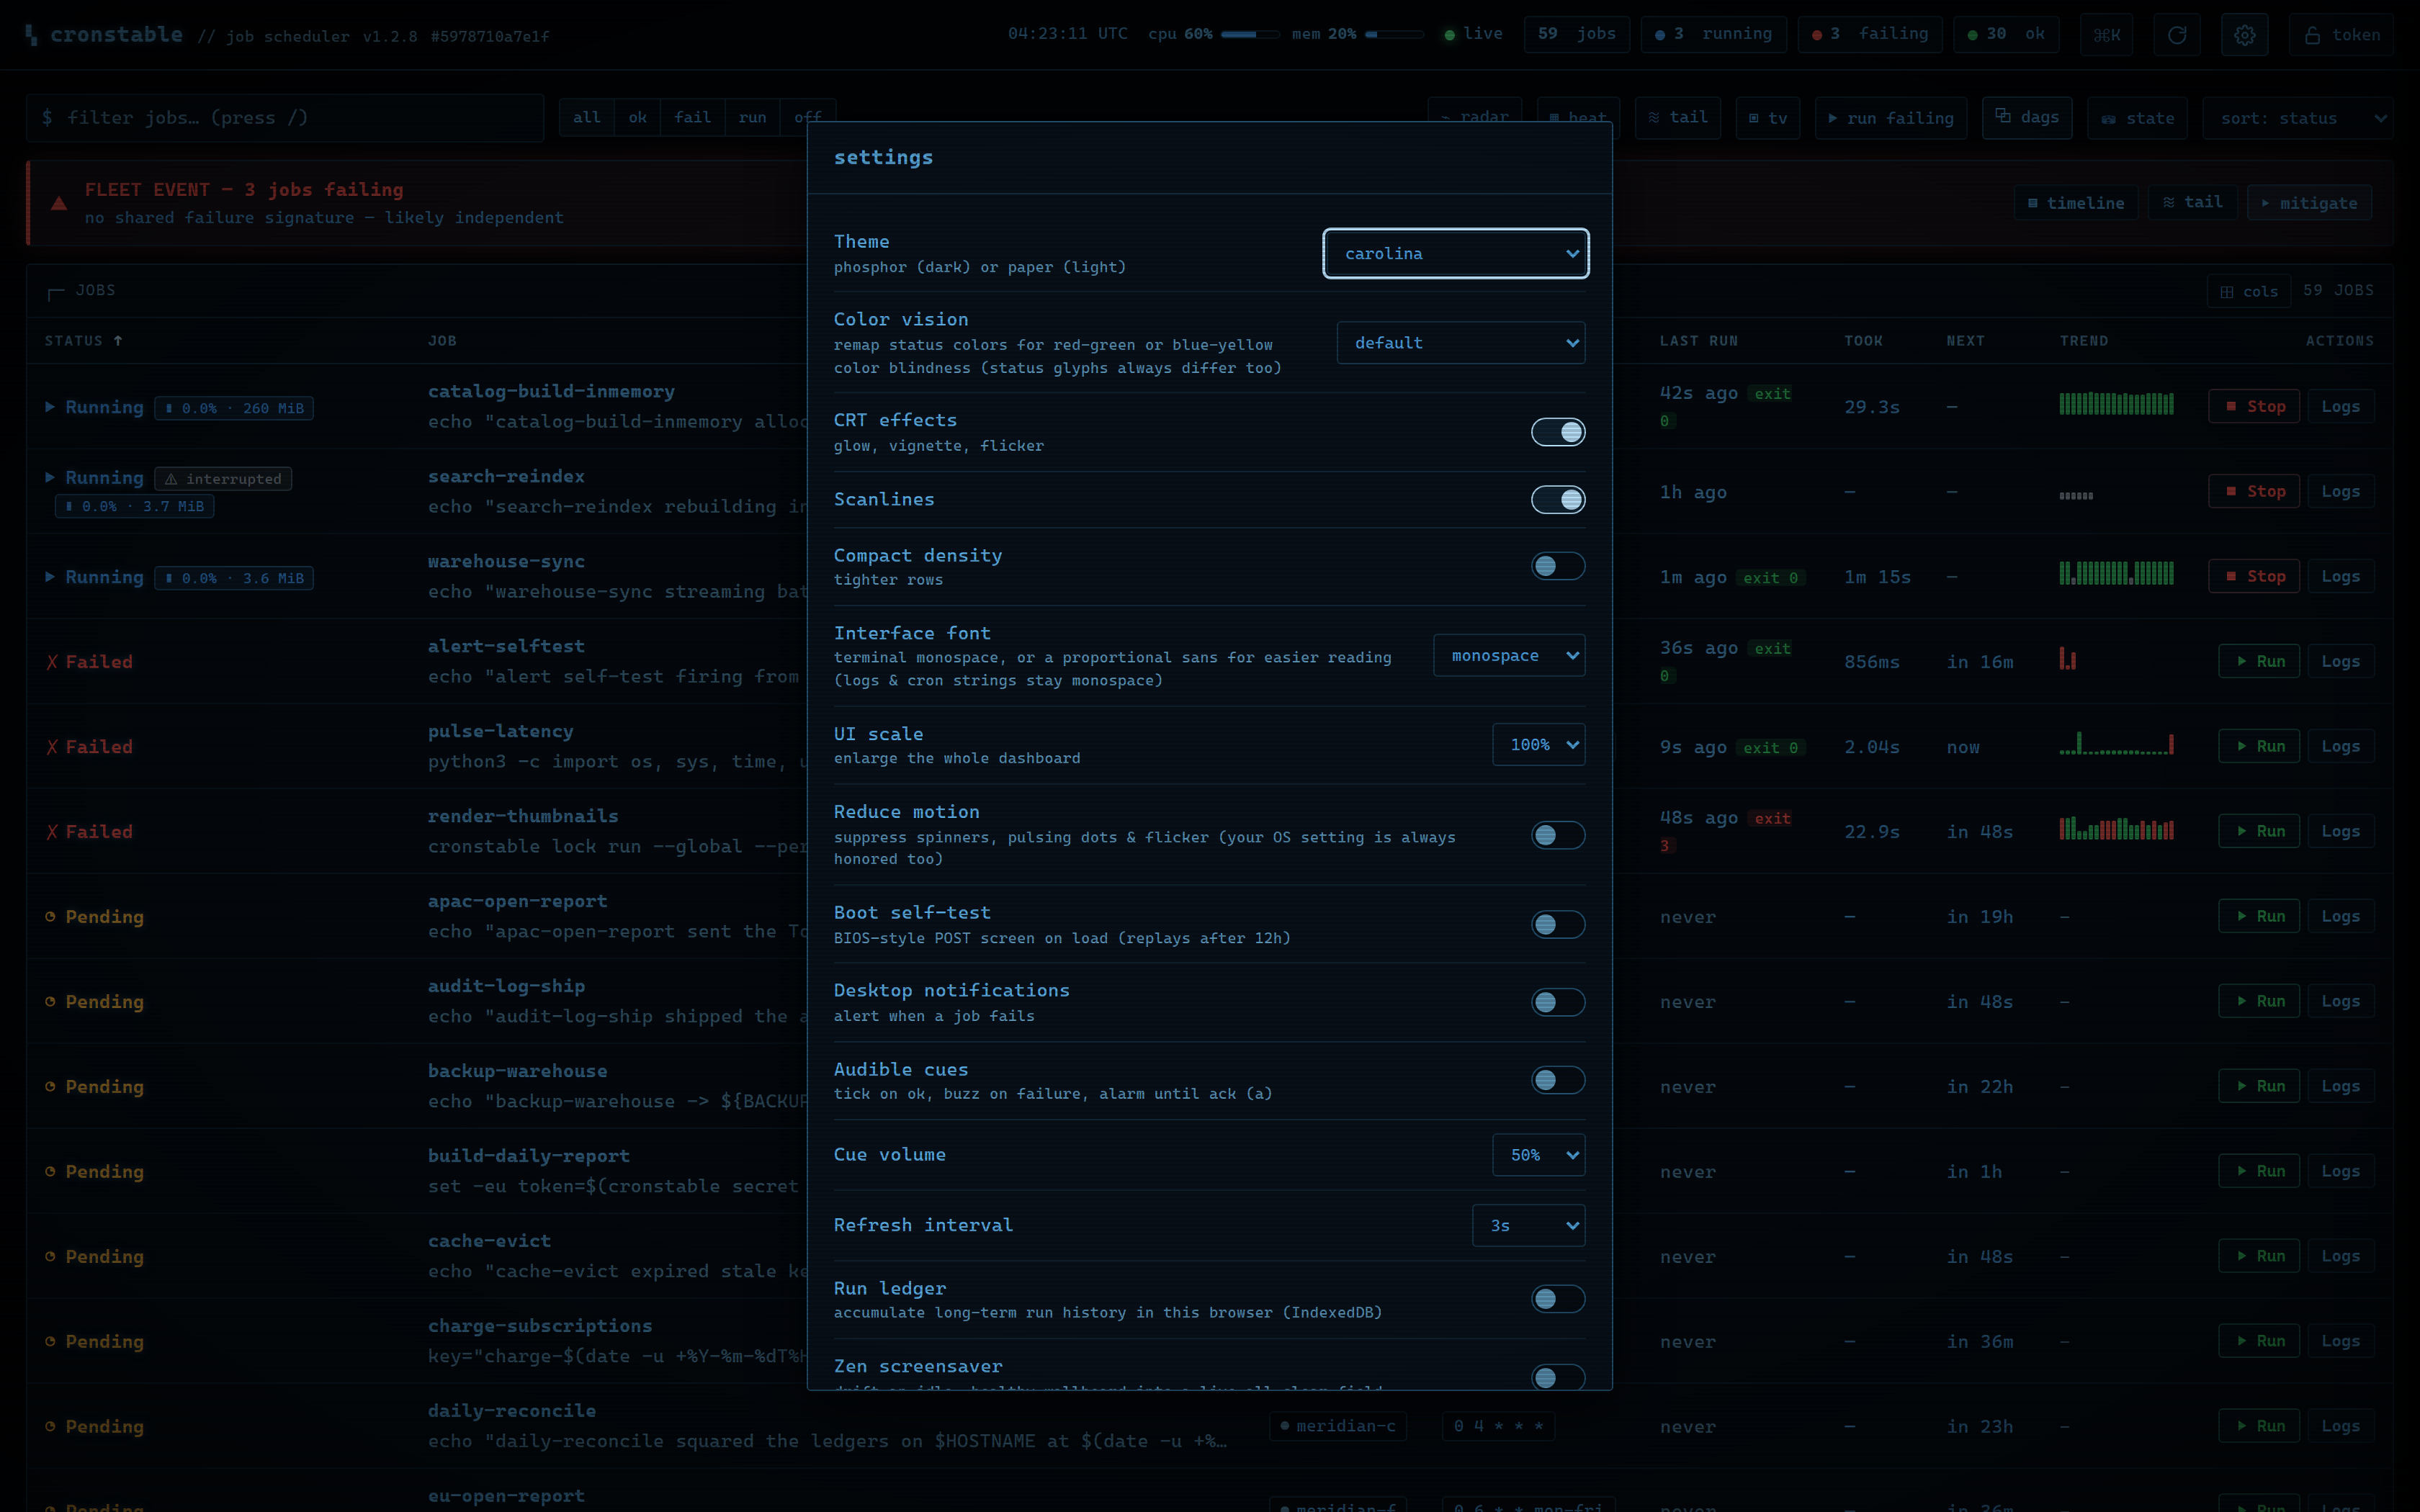
Task: Click the refresh icon in header
Action: tap(2176, 35)
